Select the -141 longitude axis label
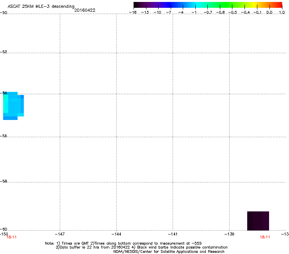This screenshot has width=289, height=254. pos(173,234)
